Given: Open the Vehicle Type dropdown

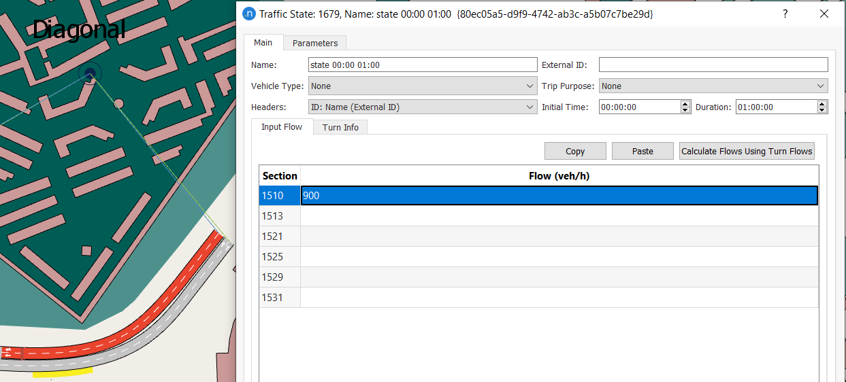Looking at the screenshot, I should [423, 86].
